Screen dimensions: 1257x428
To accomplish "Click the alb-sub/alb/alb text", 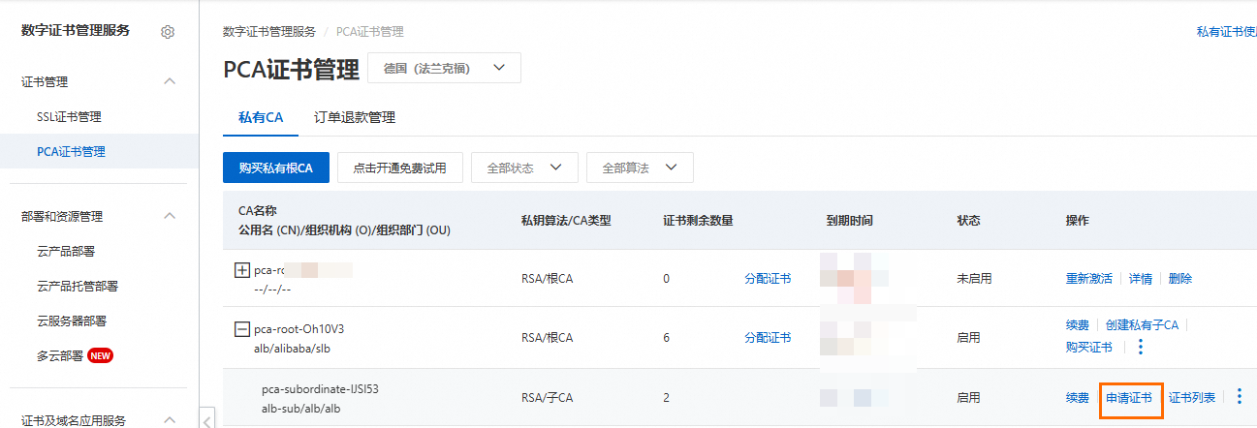I will [301, 409].
